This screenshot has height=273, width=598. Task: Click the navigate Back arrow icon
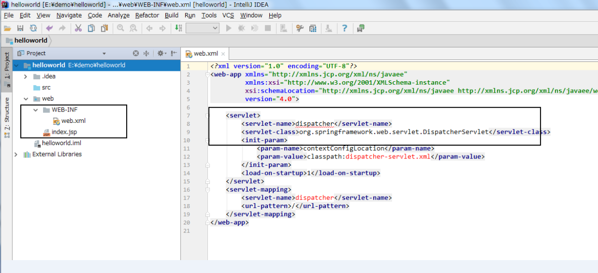149,28
